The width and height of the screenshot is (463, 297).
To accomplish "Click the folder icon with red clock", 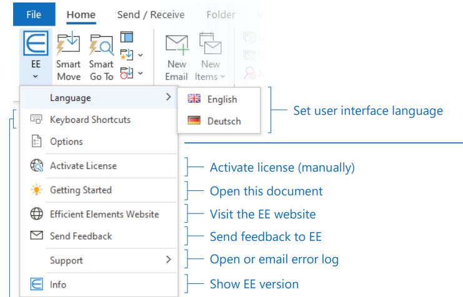I will (x=127, y=72).
